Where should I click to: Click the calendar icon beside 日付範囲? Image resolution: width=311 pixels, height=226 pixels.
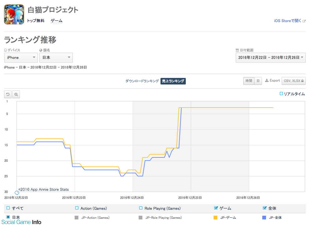pos(237,50)
